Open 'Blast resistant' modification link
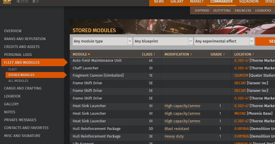Screen dimensions: 275x144 (177, 129)
